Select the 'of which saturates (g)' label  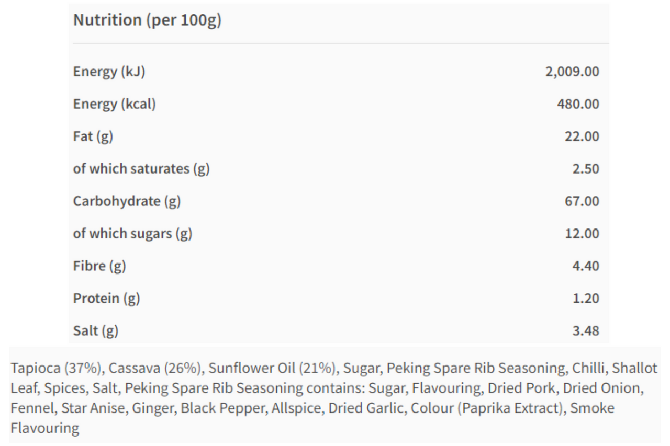click(141, 169)
